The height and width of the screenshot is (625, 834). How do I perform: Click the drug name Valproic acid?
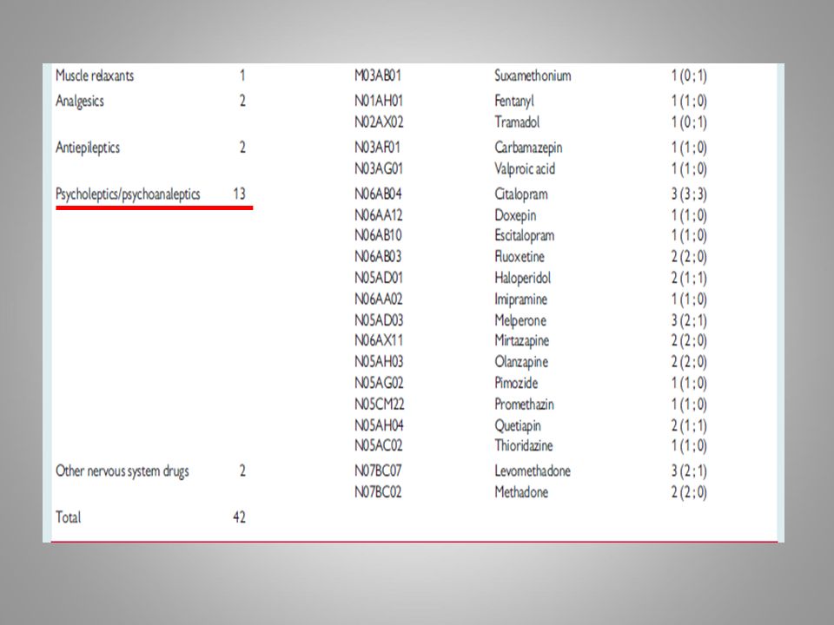point(525,169)
